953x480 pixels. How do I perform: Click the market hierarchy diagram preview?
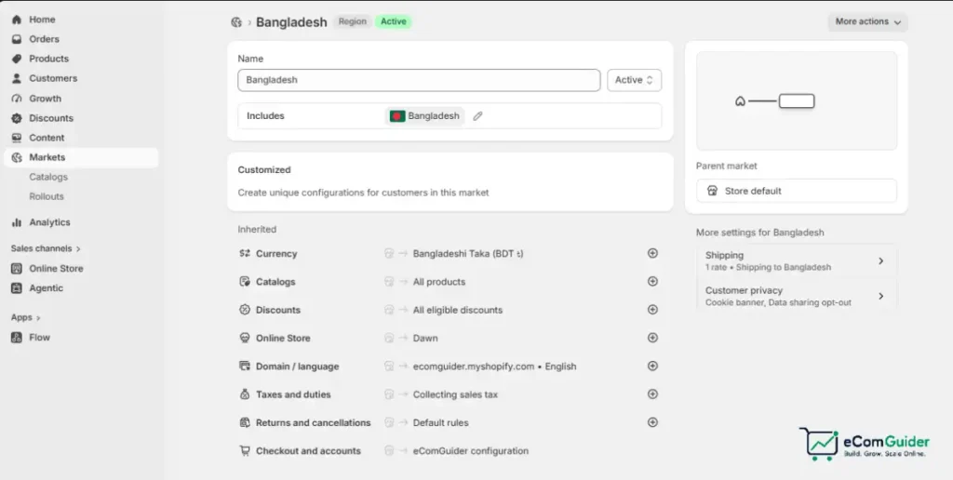click(797, 100)
